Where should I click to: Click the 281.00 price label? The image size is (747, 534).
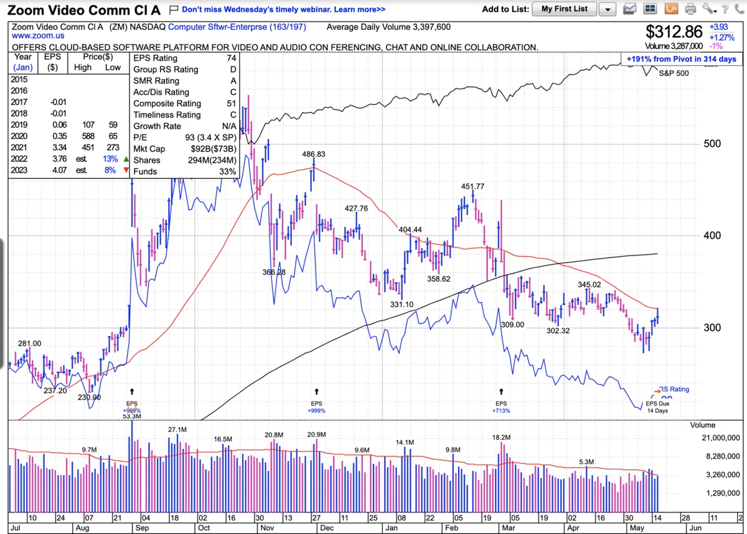pos(29,344)
